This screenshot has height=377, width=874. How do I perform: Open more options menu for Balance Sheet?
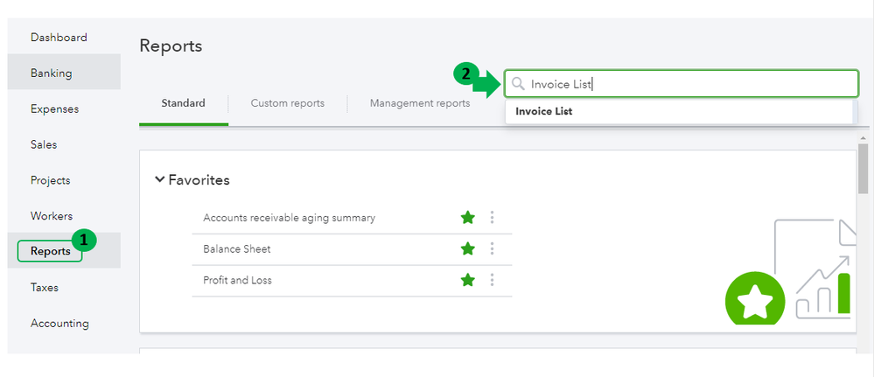pos(492,249)
